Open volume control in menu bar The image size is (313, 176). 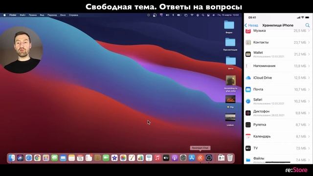167,15
